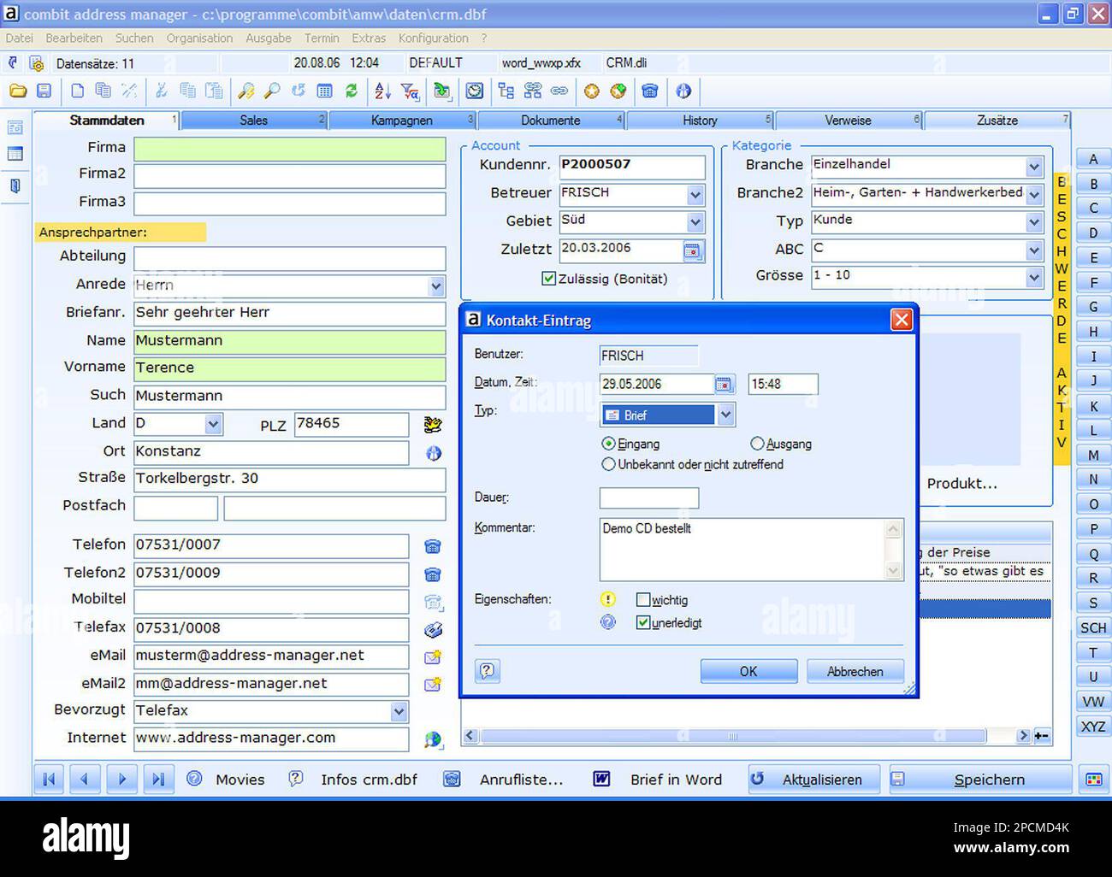Viewport: 1112px width, 877px height.
Task: Select the Eingang radio button
Action: (x=608, y=444)
